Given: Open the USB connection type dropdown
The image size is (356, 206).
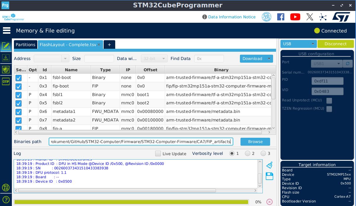Looking at the screenshot, I should 299,44.
